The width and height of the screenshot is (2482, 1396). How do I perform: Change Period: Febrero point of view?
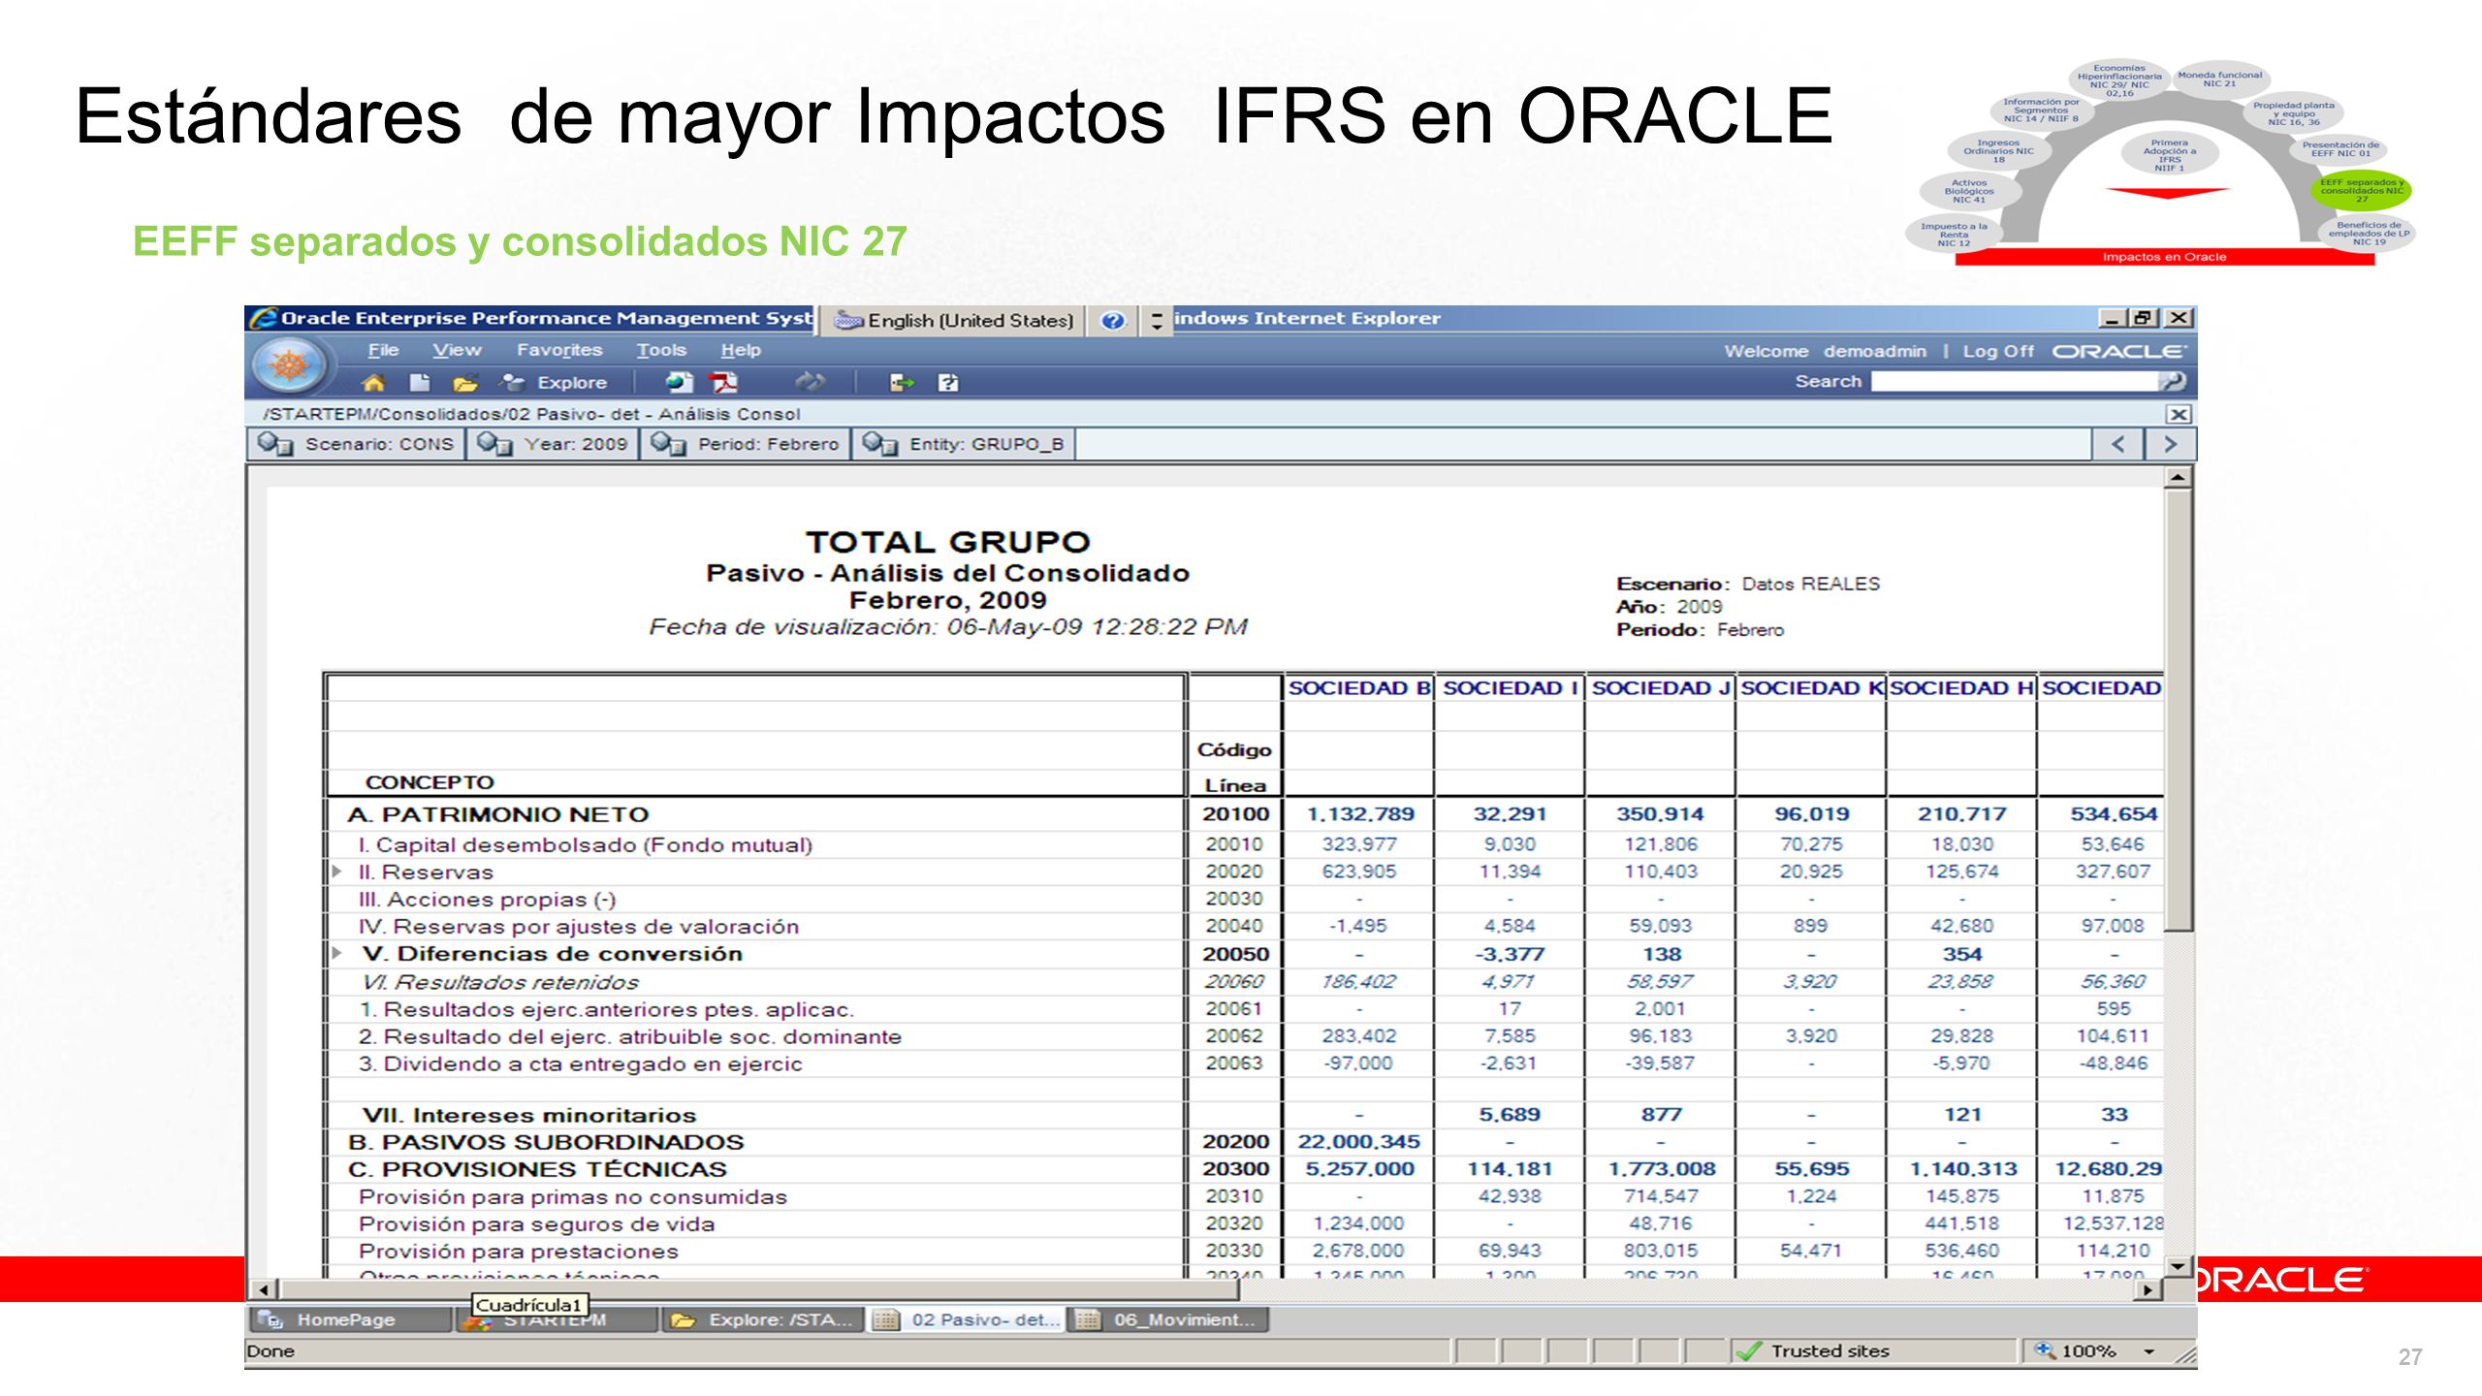click(745, 444)
